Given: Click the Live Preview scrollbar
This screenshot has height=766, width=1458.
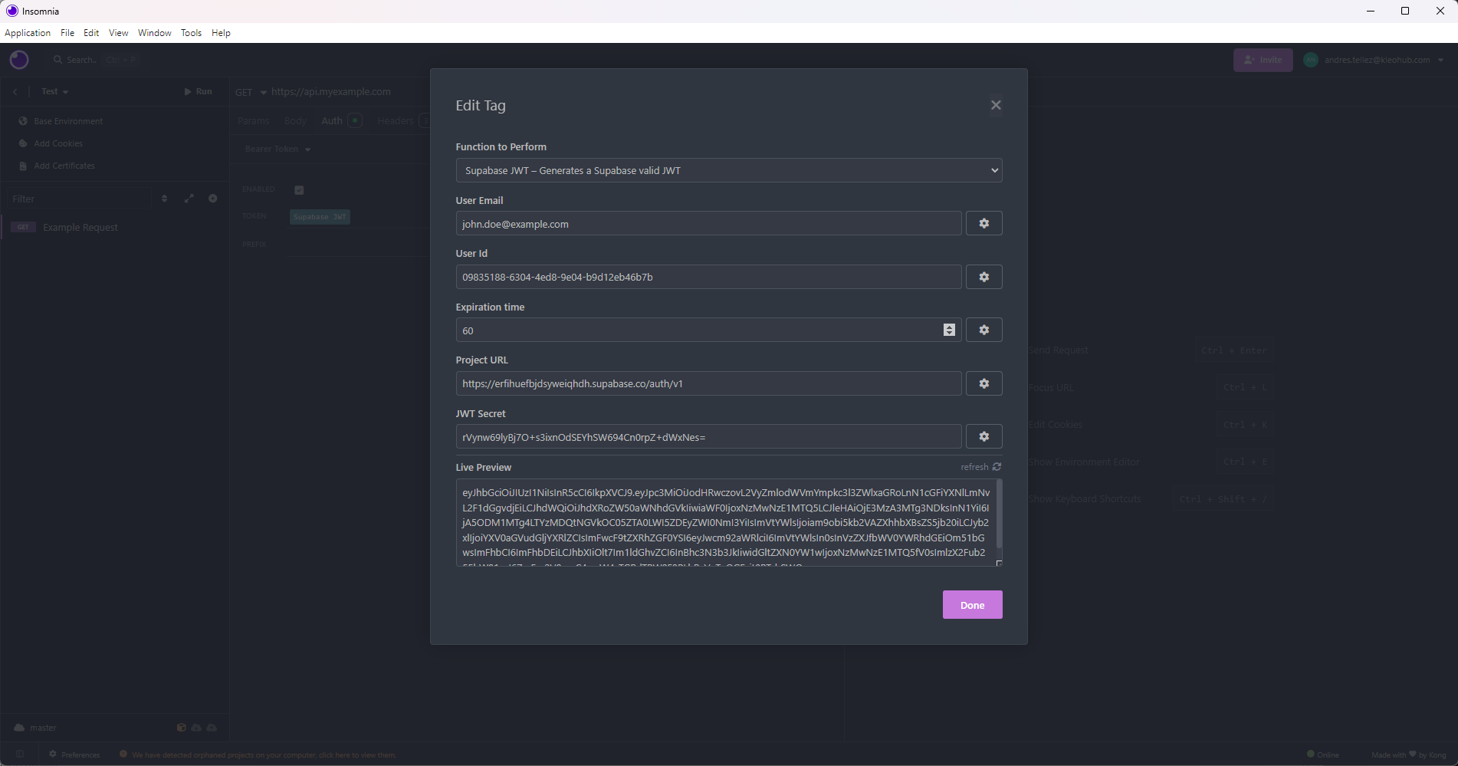Looking at the screenshot, I should coord(999,514).
